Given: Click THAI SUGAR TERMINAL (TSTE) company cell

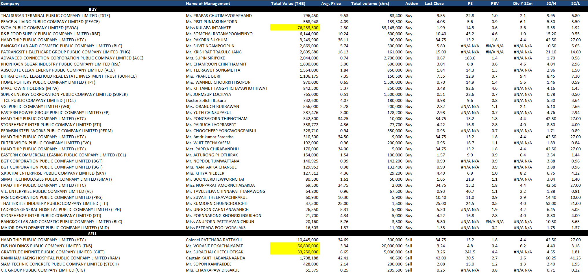Looking at the screenshot, I should [56, 16].
